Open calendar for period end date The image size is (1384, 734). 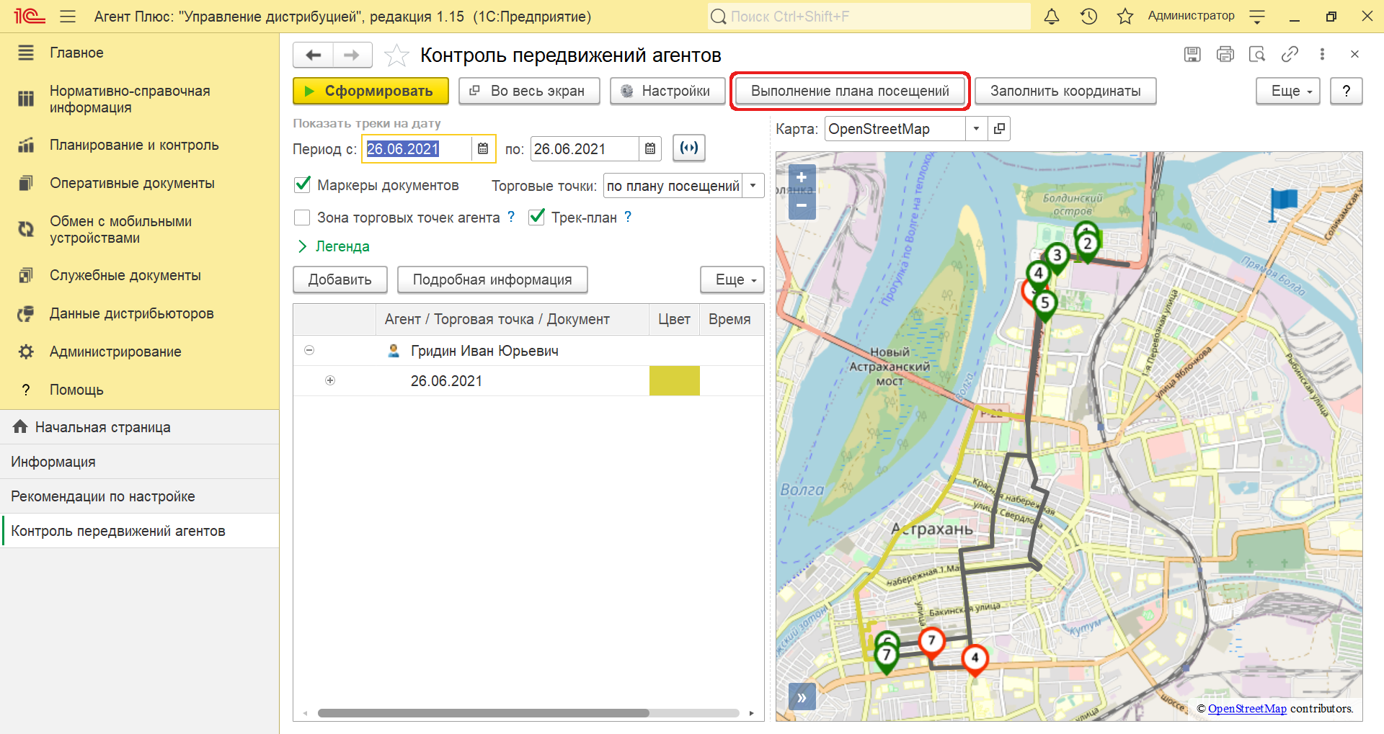650,149
